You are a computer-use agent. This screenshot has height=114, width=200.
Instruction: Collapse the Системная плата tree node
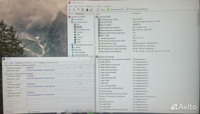point(70,22)
